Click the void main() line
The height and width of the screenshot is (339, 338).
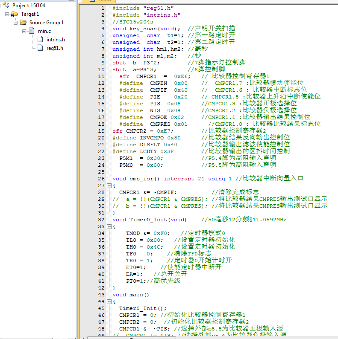[x=131, y=295]
